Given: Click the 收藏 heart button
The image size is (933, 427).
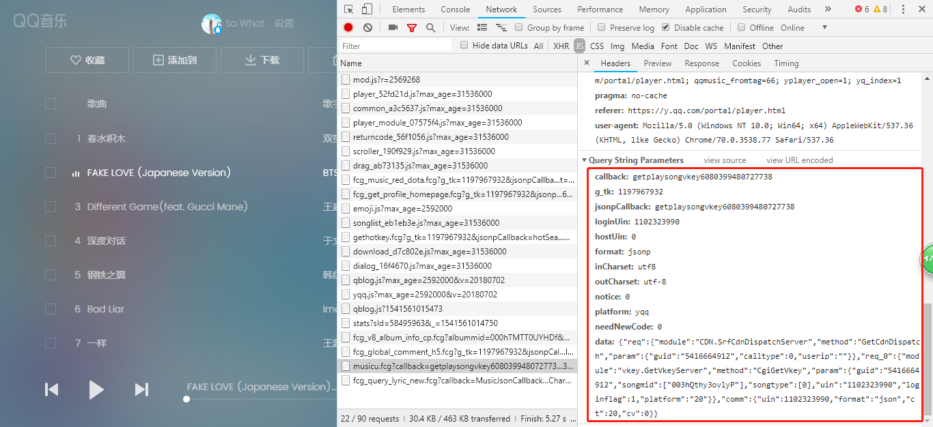Looking at the screenshot, I should (87, 60).
